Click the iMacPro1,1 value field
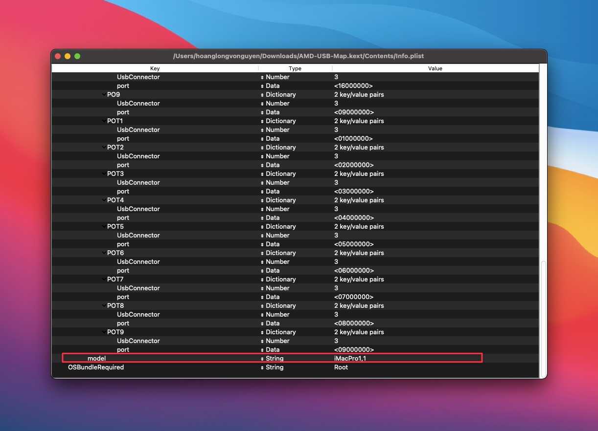598x431 pixels. tap(350, 359)
